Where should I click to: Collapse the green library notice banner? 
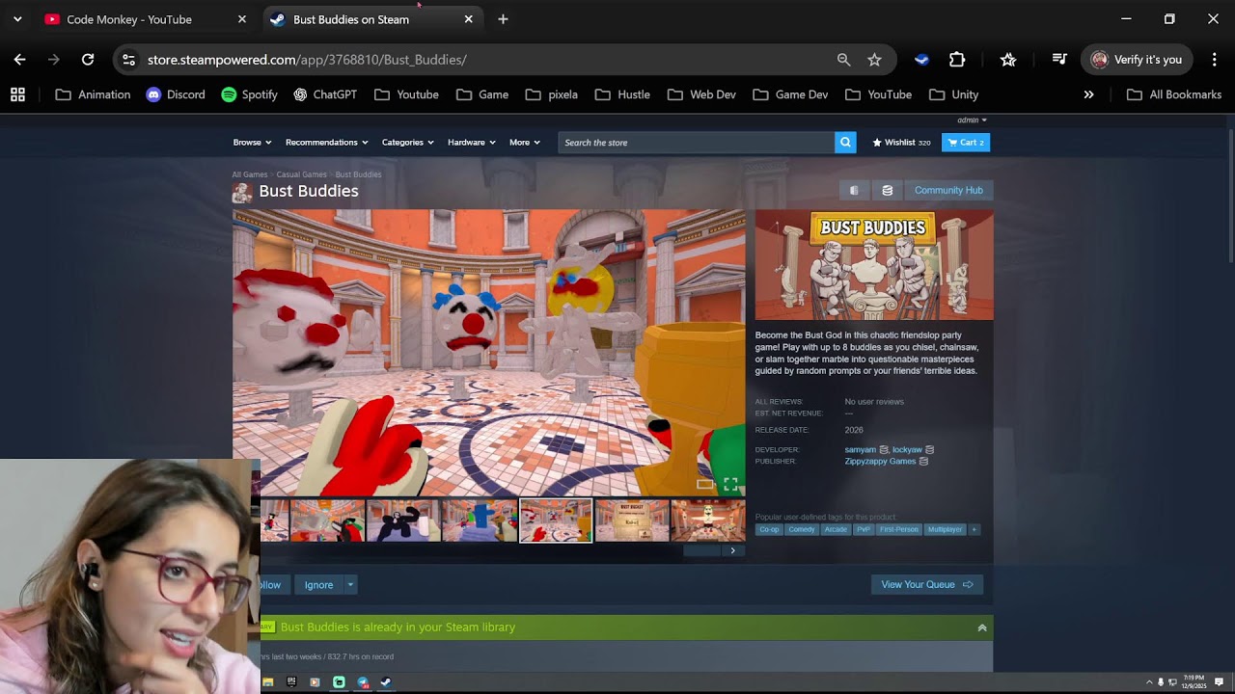(x=981, y=627)
